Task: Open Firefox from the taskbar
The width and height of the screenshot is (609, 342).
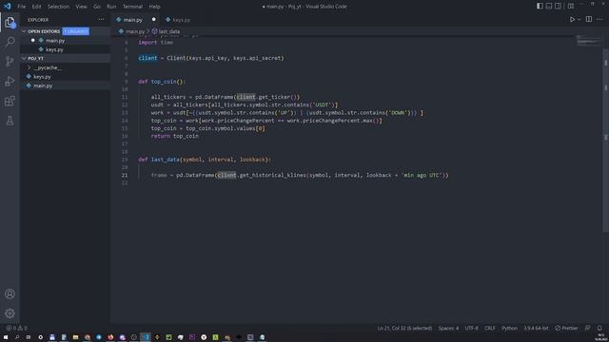Action: pos(110,337)
